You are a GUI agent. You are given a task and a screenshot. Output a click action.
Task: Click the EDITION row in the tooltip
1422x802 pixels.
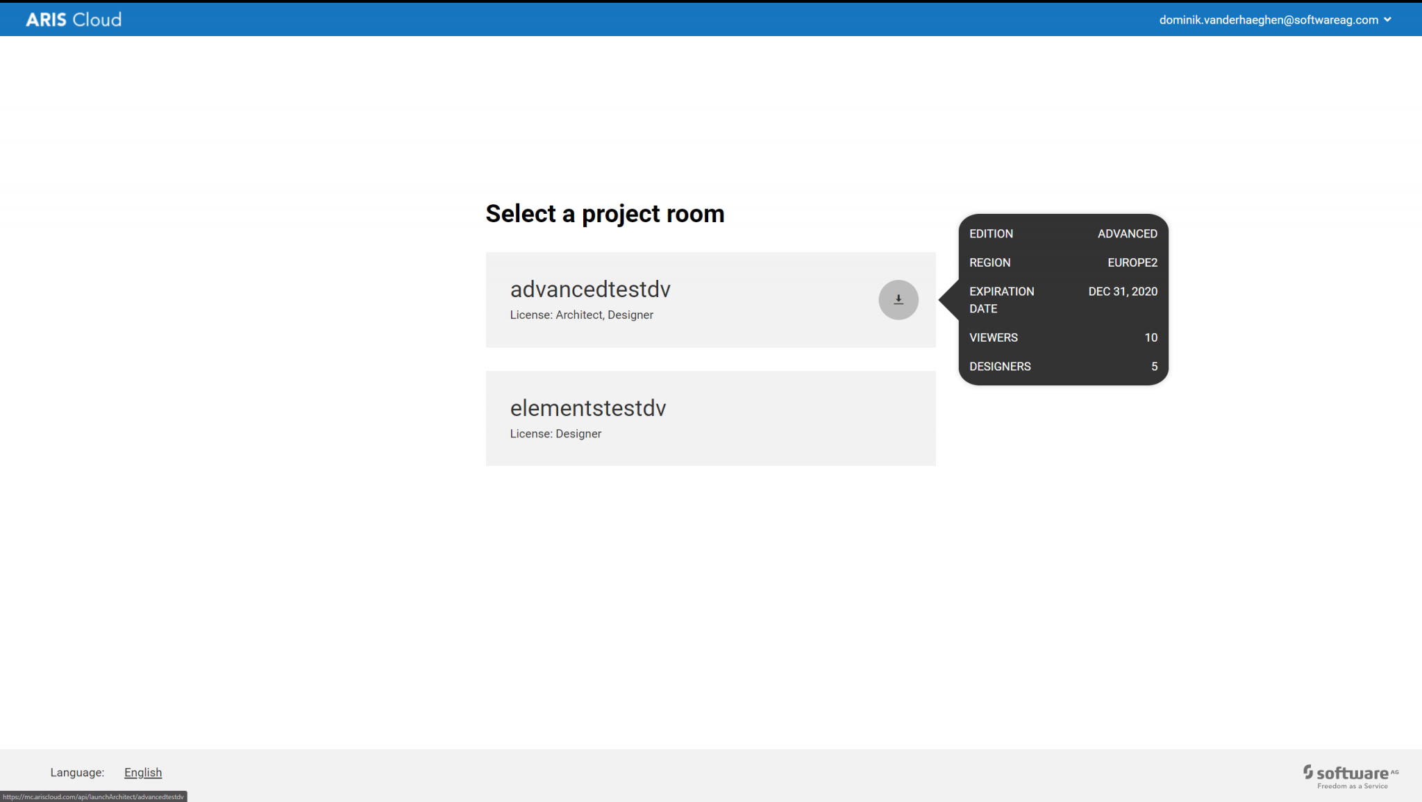point(1063,234)
